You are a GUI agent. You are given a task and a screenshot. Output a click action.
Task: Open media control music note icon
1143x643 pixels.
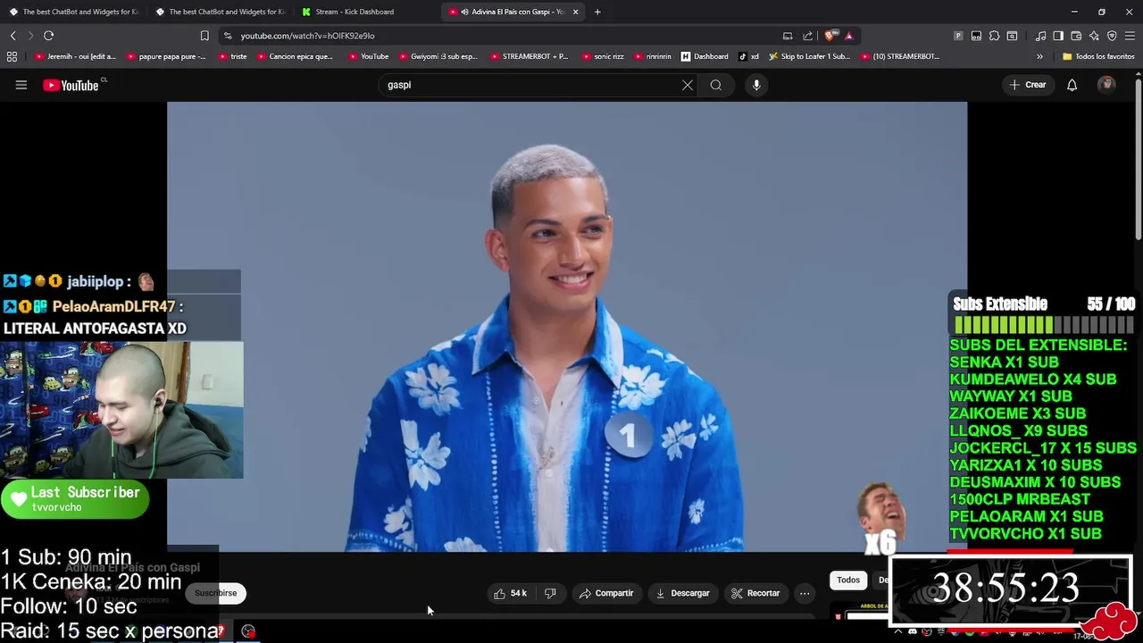pos(1040,36)
